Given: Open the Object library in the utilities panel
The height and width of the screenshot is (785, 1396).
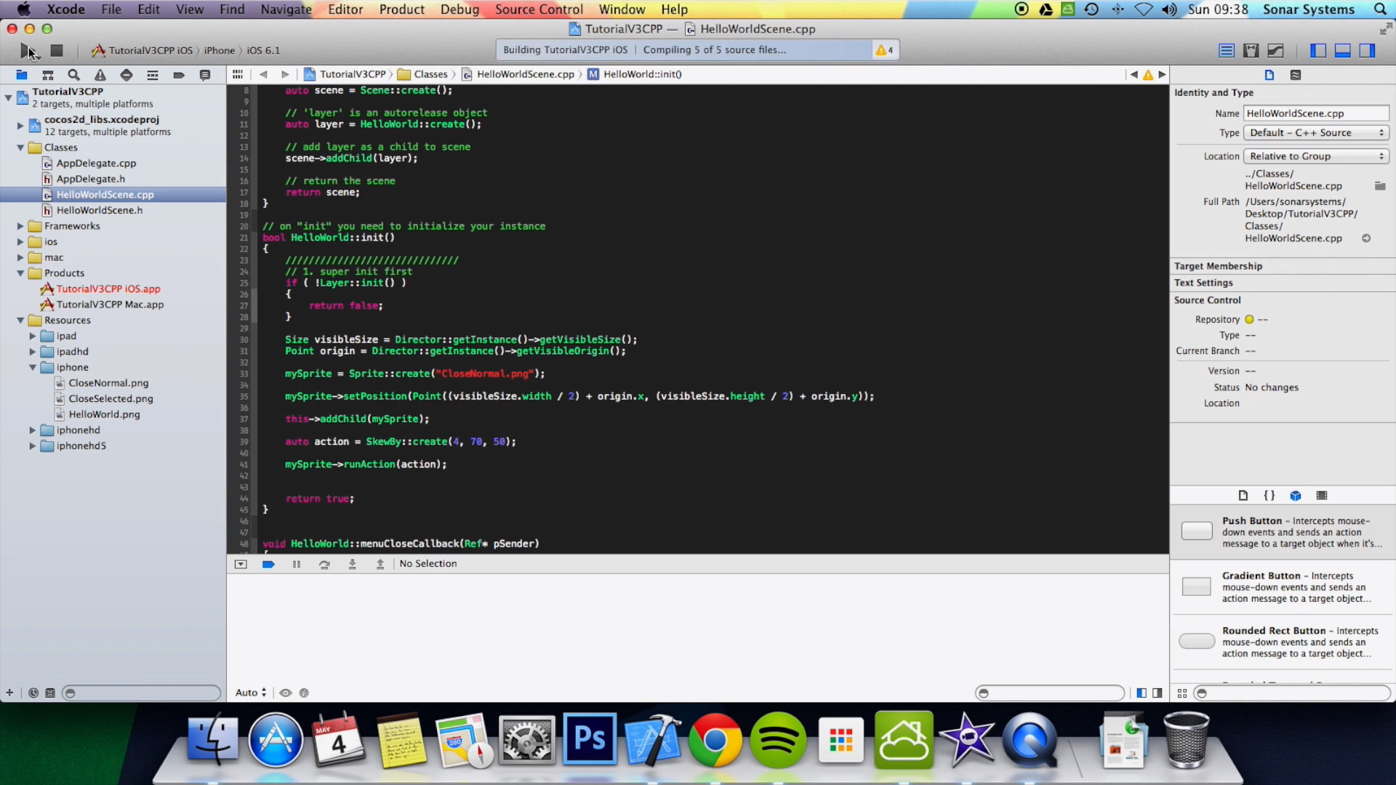Looking at the screenshot, I should pos(1296,495).
